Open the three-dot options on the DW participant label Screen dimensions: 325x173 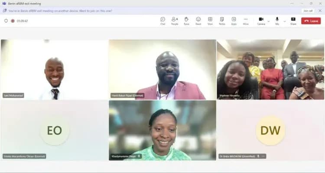263,156
